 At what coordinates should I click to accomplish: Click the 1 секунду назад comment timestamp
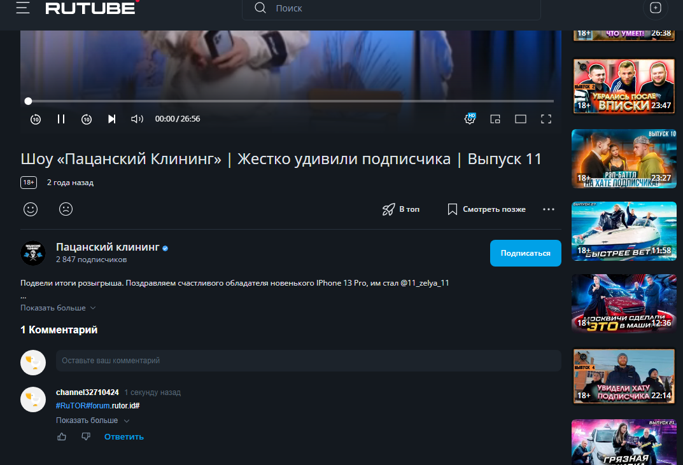(153, 392)
